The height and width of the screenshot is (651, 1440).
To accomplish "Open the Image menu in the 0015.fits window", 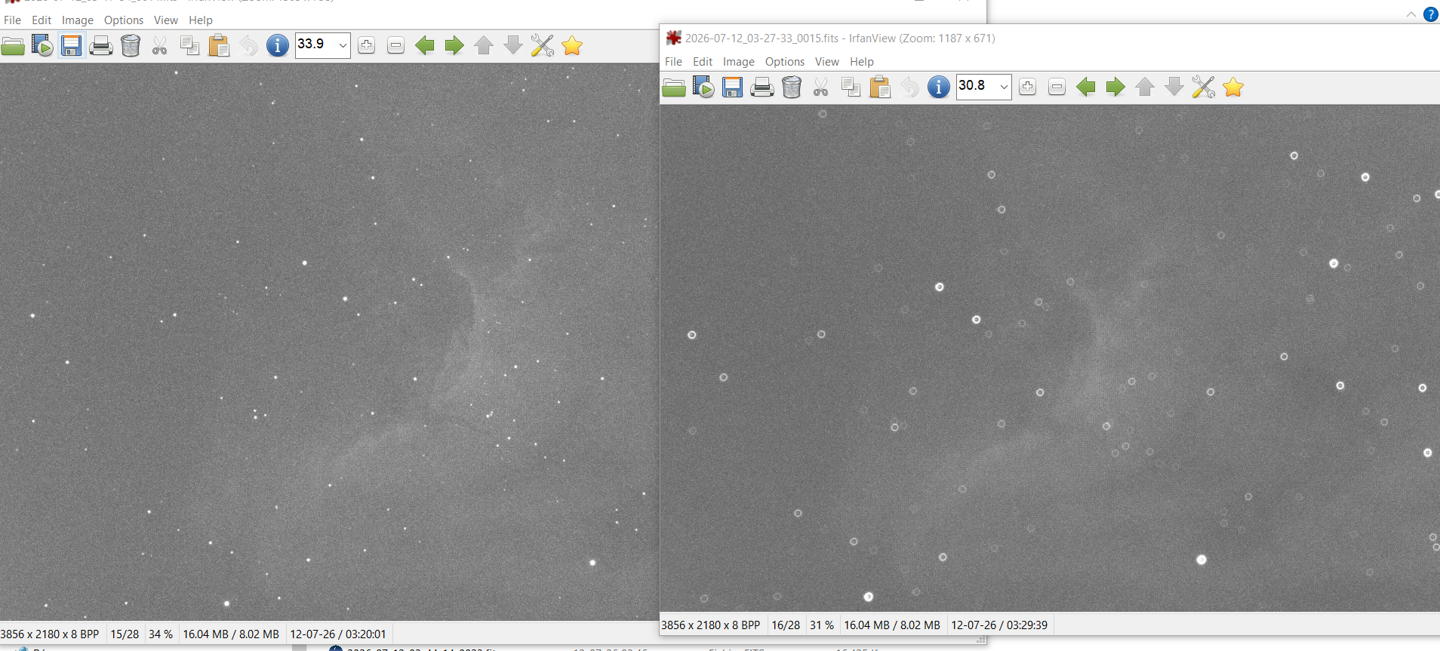I will point(739,62).
